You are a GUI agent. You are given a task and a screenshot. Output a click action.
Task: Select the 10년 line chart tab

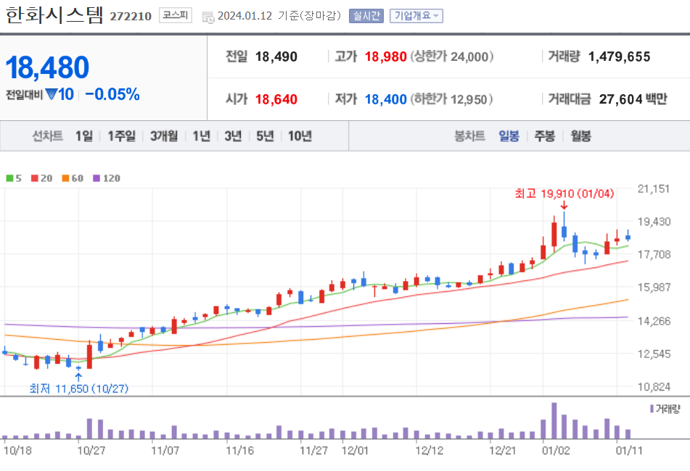click(x=300, y=136)
